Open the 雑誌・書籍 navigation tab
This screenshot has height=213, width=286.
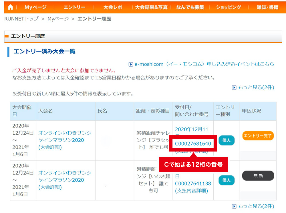(267, 7)
